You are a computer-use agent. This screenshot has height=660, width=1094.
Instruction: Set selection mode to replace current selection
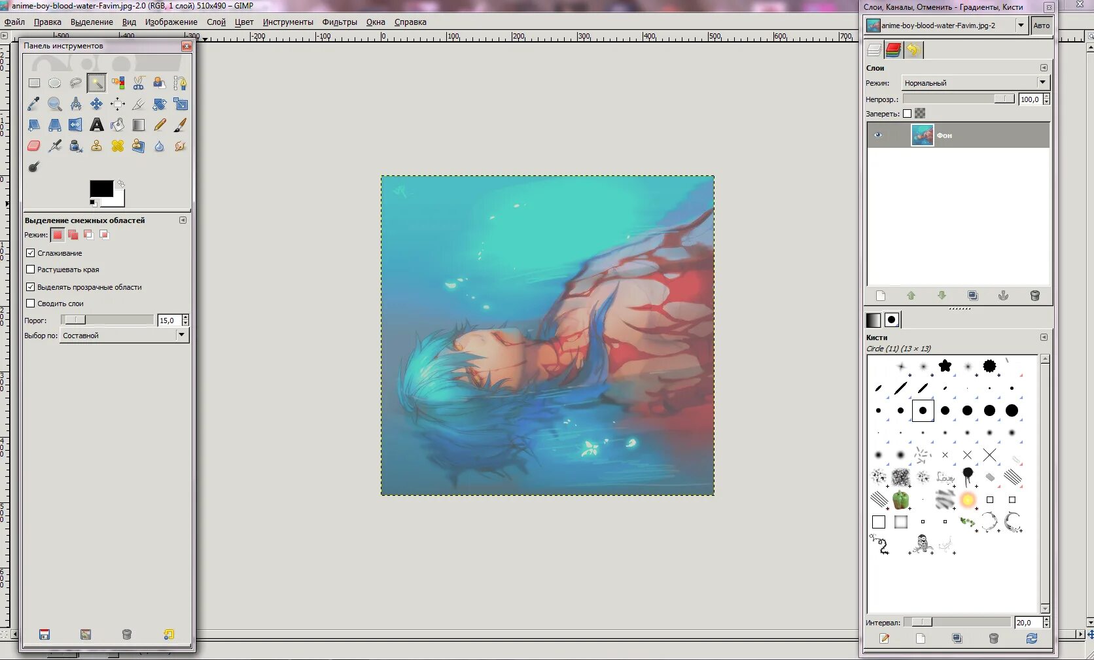[58, 235]
